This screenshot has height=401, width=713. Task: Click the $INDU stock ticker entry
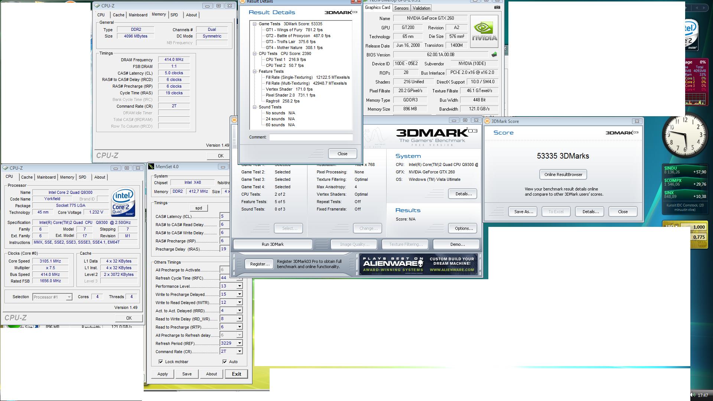point(685,170)
